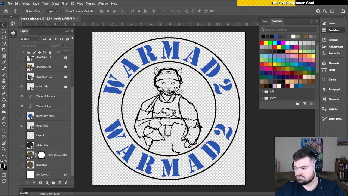Select the Zoom tool
This screenshot has width=348, height=196.
click(4, 149)
